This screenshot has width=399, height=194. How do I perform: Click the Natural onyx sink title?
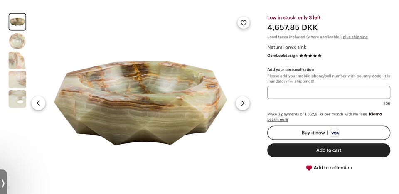pyautogui.click(x=287, y=47)
